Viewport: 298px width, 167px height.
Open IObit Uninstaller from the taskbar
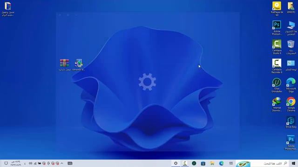[194, 163]
